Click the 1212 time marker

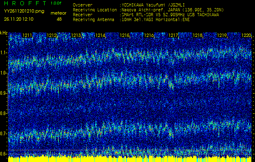52,36
